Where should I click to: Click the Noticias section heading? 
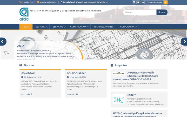coord(29,65)
